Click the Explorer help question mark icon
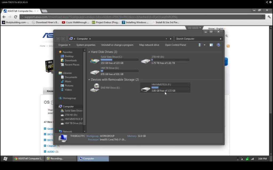Screen dimensions: 273x170 [218, 45]
